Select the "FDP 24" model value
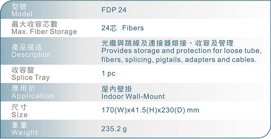 pyautogui.click(x=114, y=10)
